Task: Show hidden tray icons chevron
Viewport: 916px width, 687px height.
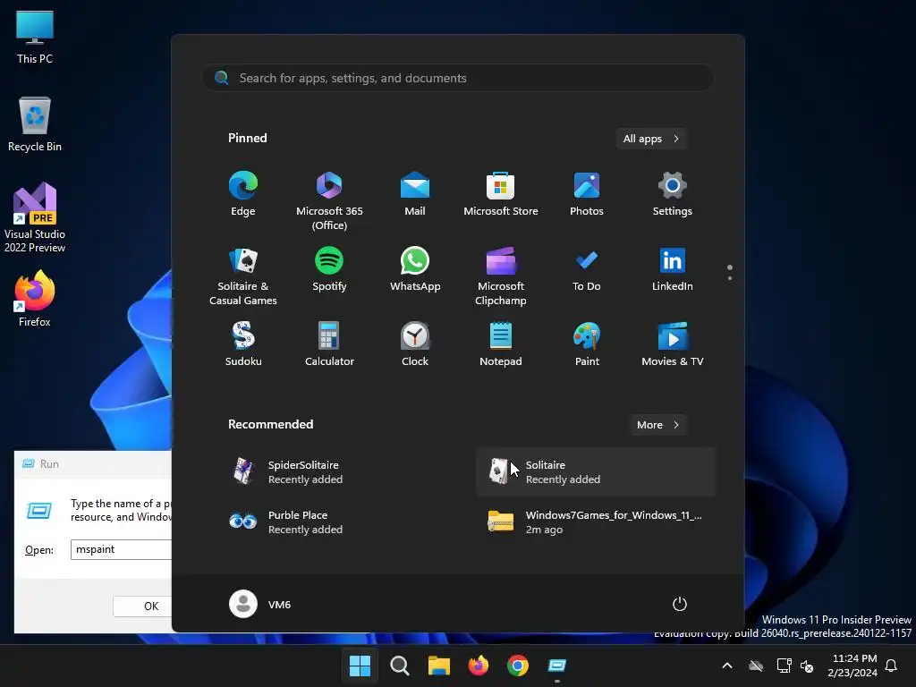Action: click(x=727, y=666)
